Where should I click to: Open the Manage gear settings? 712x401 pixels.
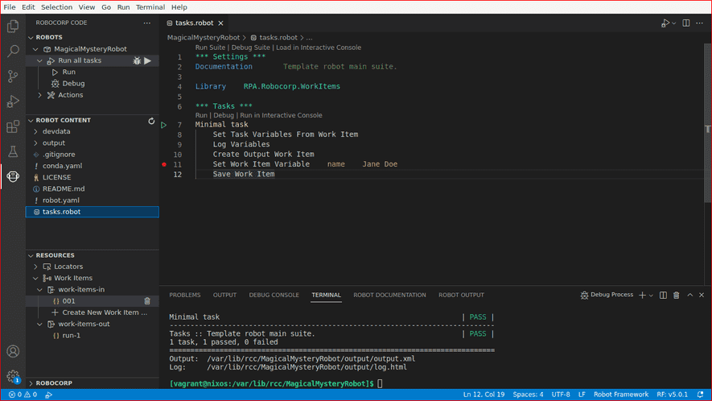point(13,376)
